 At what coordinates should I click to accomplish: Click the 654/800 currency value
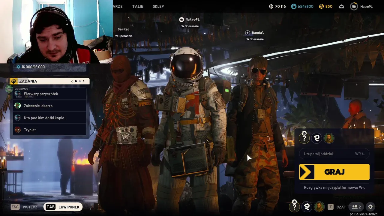[305, 6]
